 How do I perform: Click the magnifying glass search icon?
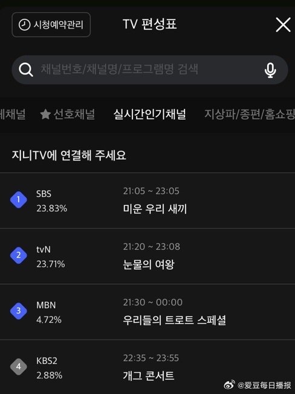click(26, 70)
